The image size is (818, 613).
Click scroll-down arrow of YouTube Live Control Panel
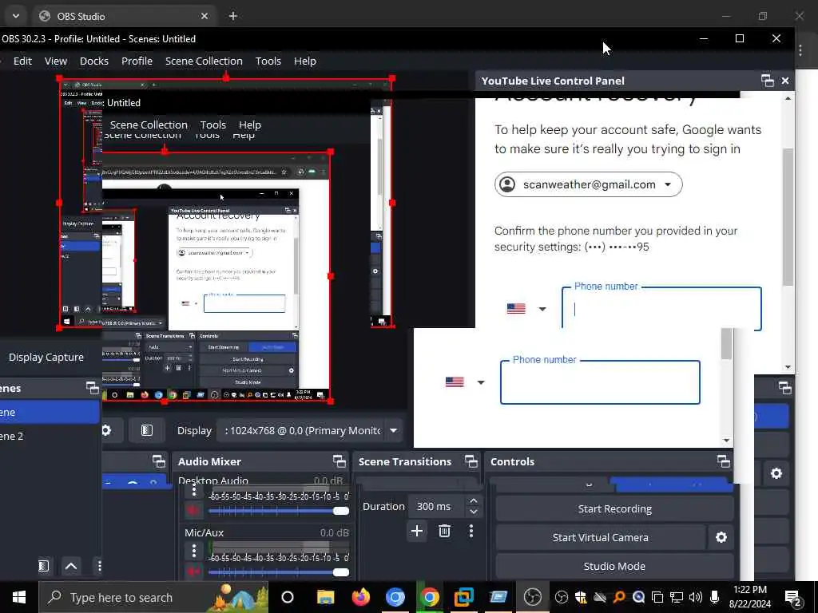pyautogui.click(x=788, y=367)
